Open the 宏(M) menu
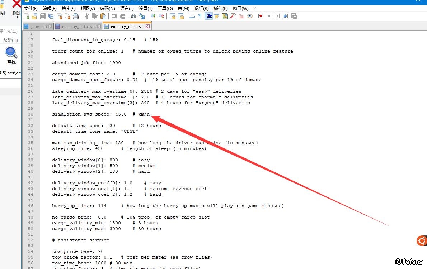 coord(184,9)
